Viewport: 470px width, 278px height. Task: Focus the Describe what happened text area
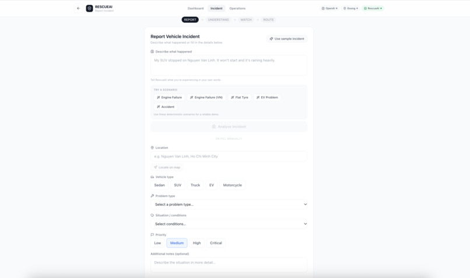(229, 65)
